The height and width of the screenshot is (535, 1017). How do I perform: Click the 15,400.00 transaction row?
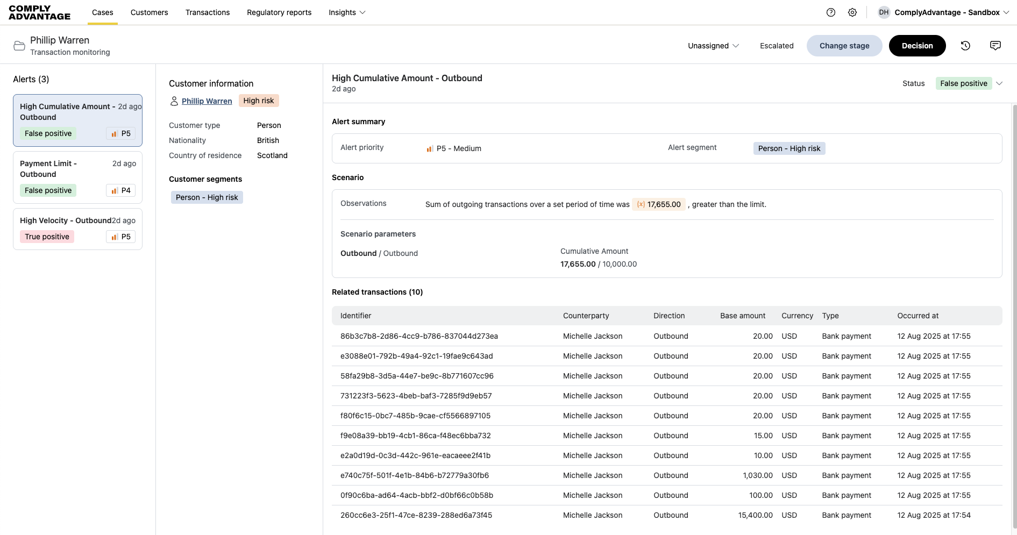pyautogui.click(x=666, y=515)
